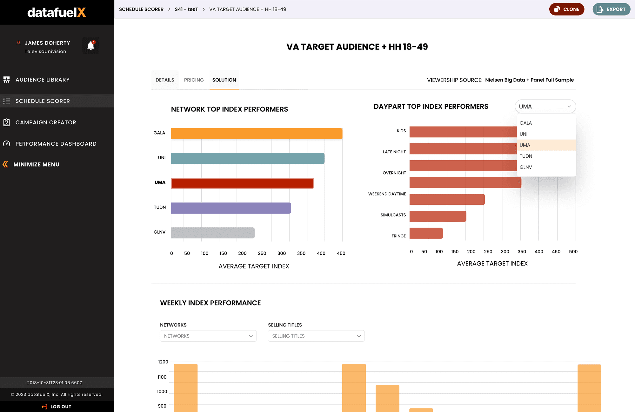Click the LATE NIGHT daypart bar
The height and width of the screenshot is (412, 635).
coord(463,149)
